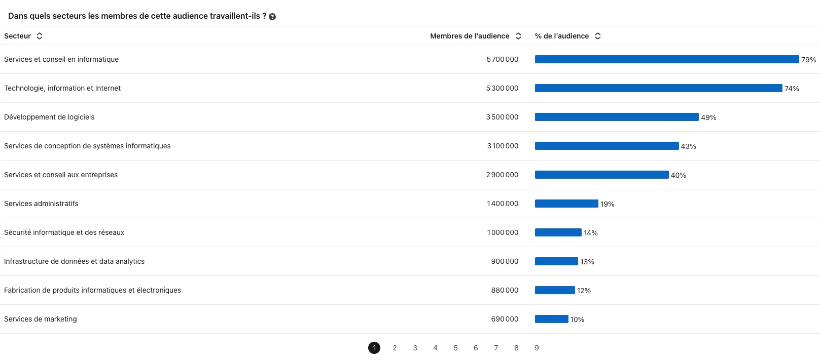Go to page 8 of results

click(x=516, y=348)
